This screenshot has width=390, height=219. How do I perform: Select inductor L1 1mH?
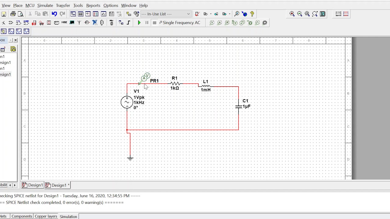tap(206, 86)
